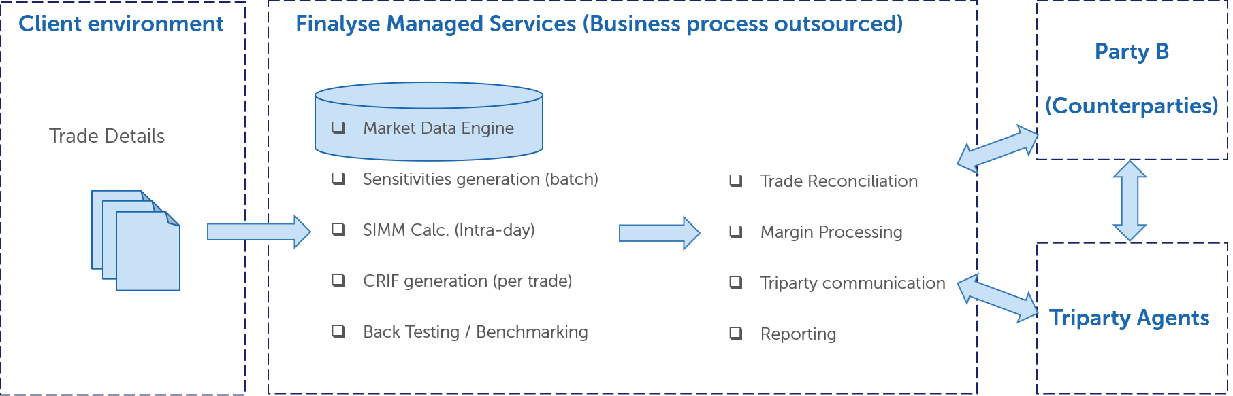
Task: Check the CRIF generation (per trade) box
Action: 338,281
